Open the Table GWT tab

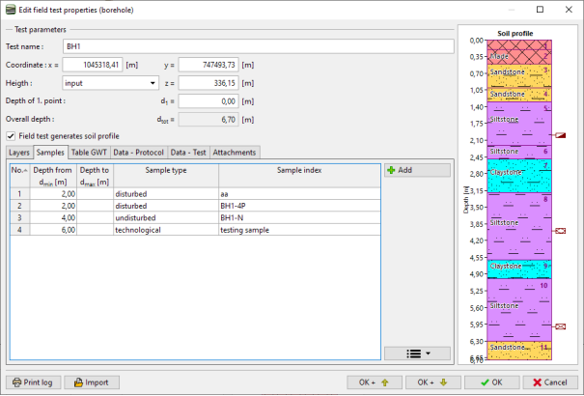coord(89,153)
